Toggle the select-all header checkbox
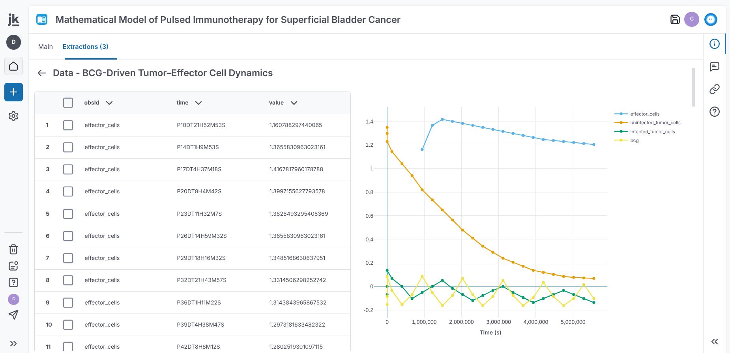Viewport: 730px width, 353px height. pos(68,103)
